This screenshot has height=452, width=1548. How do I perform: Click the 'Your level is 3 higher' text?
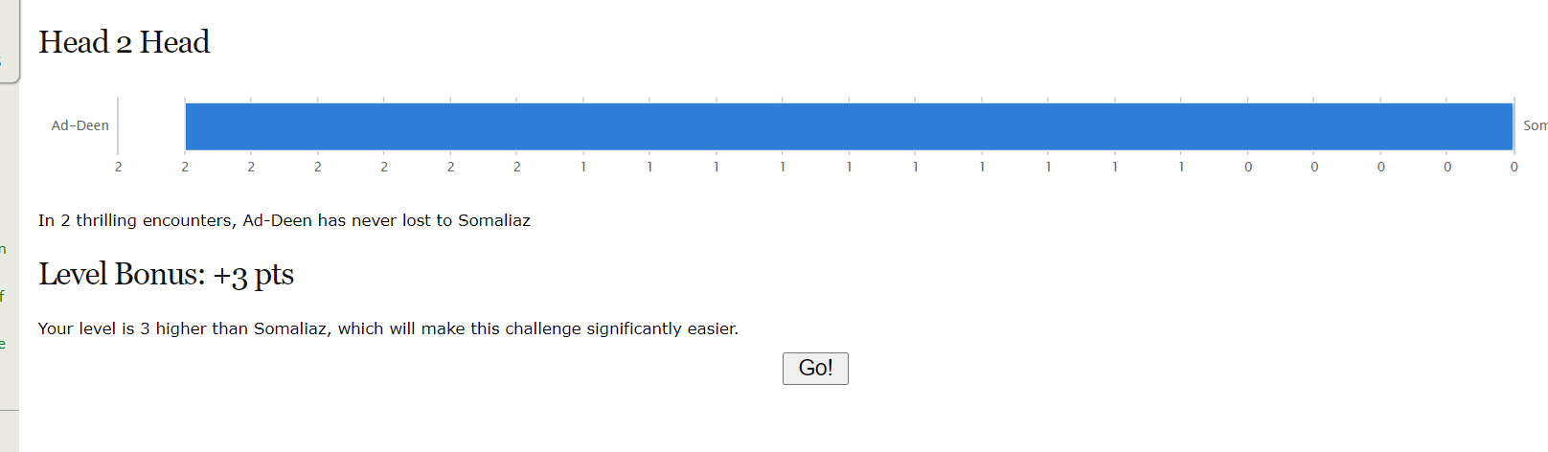(x=388, y=328)
